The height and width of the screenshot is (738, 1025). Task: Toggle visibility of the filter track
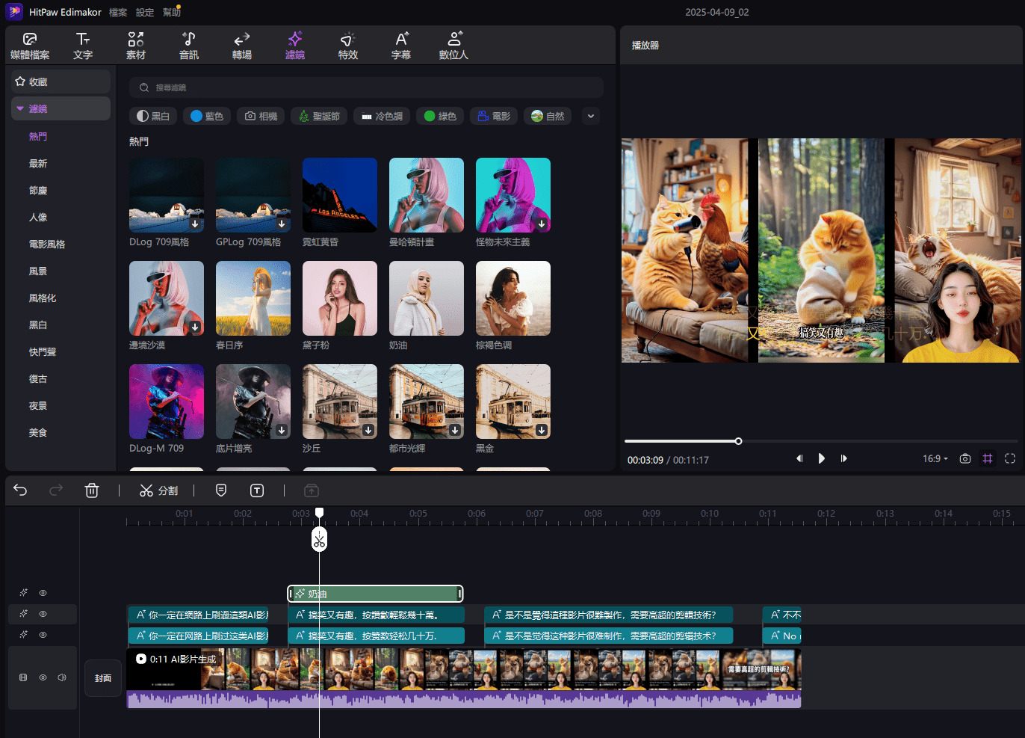point(43,593)
